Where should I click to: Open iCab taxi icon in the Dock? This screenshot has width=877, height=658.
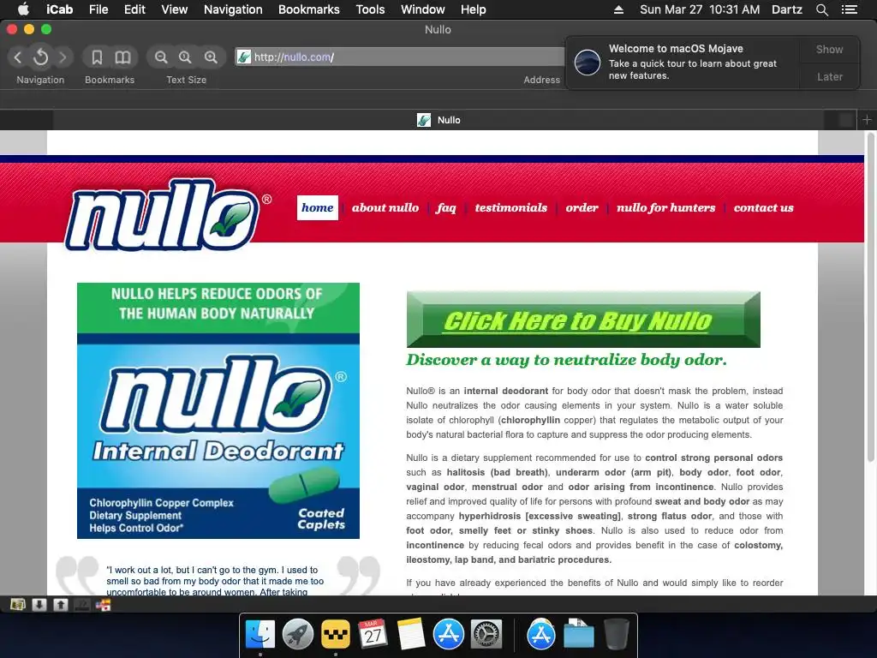(x=336, y=635)
